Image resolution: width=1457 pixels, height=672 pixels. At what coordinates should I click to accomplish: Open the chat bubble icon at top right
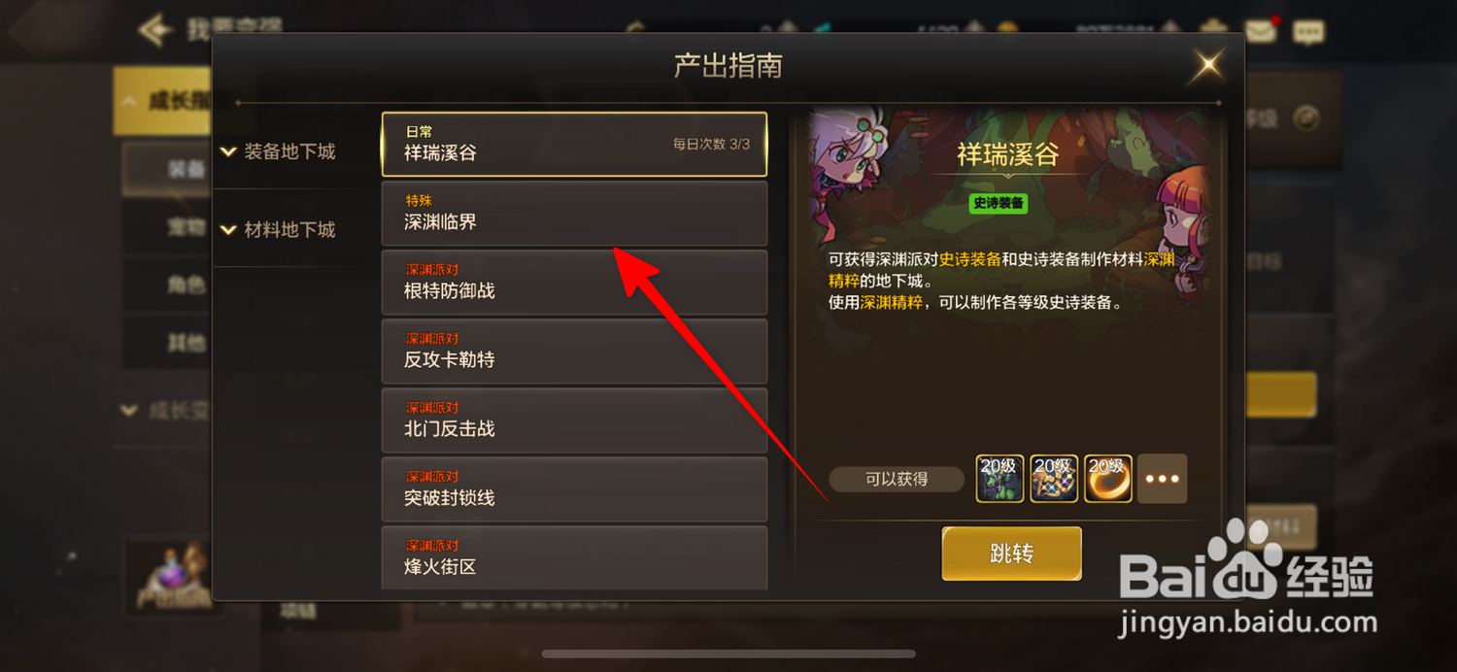tap(1308, 32)
